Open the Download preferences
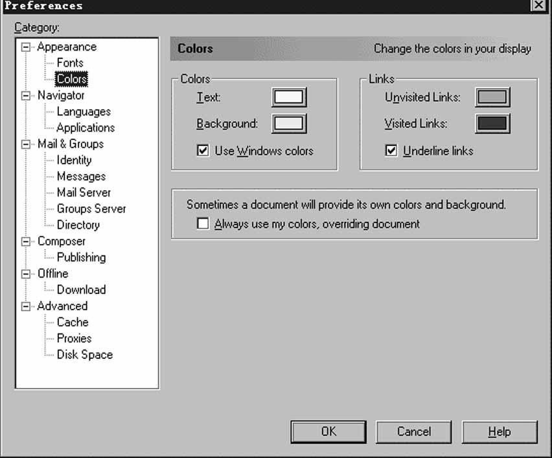The height and width of the screenshot is (458, 552). (x=82, y=290)
